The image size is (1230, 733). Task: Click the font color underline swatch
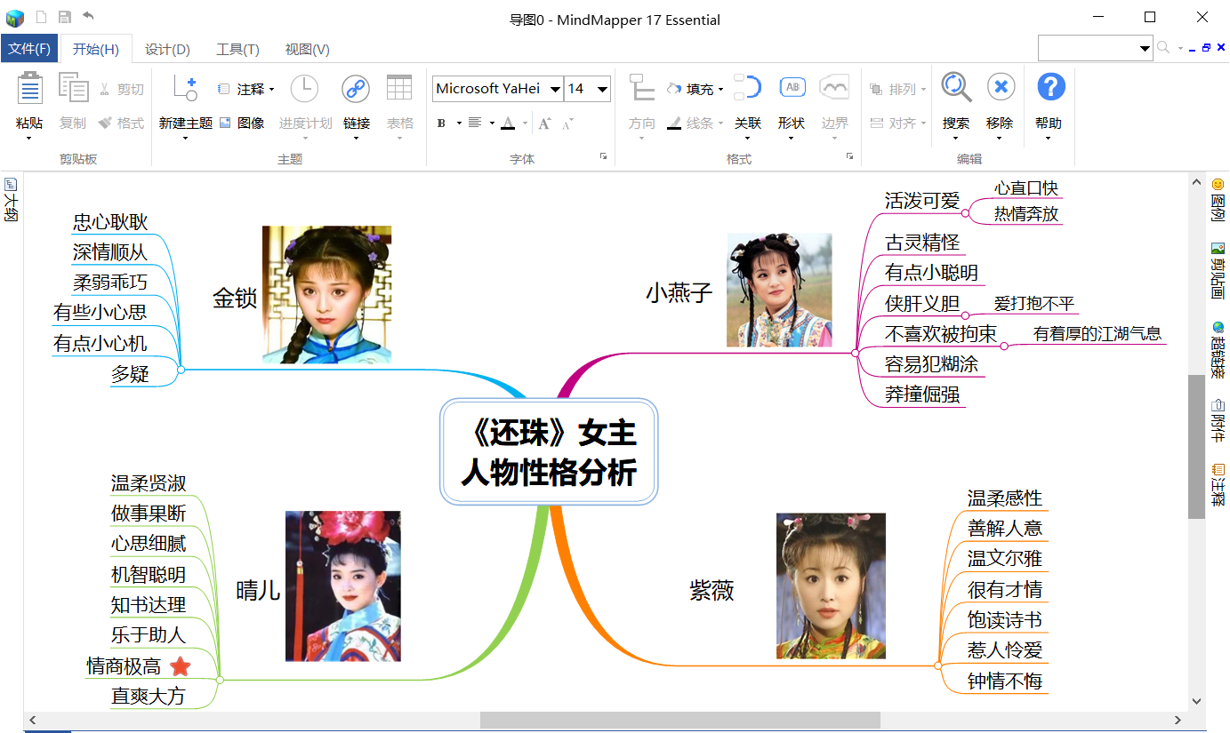pos(508,123)
